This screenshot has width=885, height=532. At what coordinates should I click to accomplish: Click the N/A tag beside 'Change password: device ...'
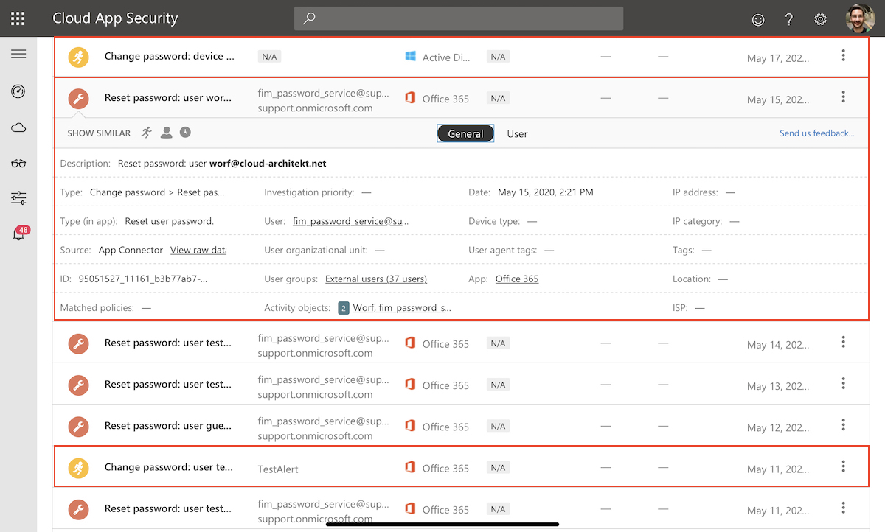[x=270, y=57]
